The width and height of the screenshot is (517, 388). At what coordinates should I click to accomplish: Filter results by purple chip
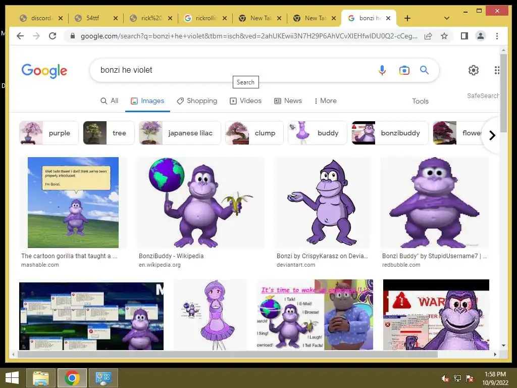49,133
